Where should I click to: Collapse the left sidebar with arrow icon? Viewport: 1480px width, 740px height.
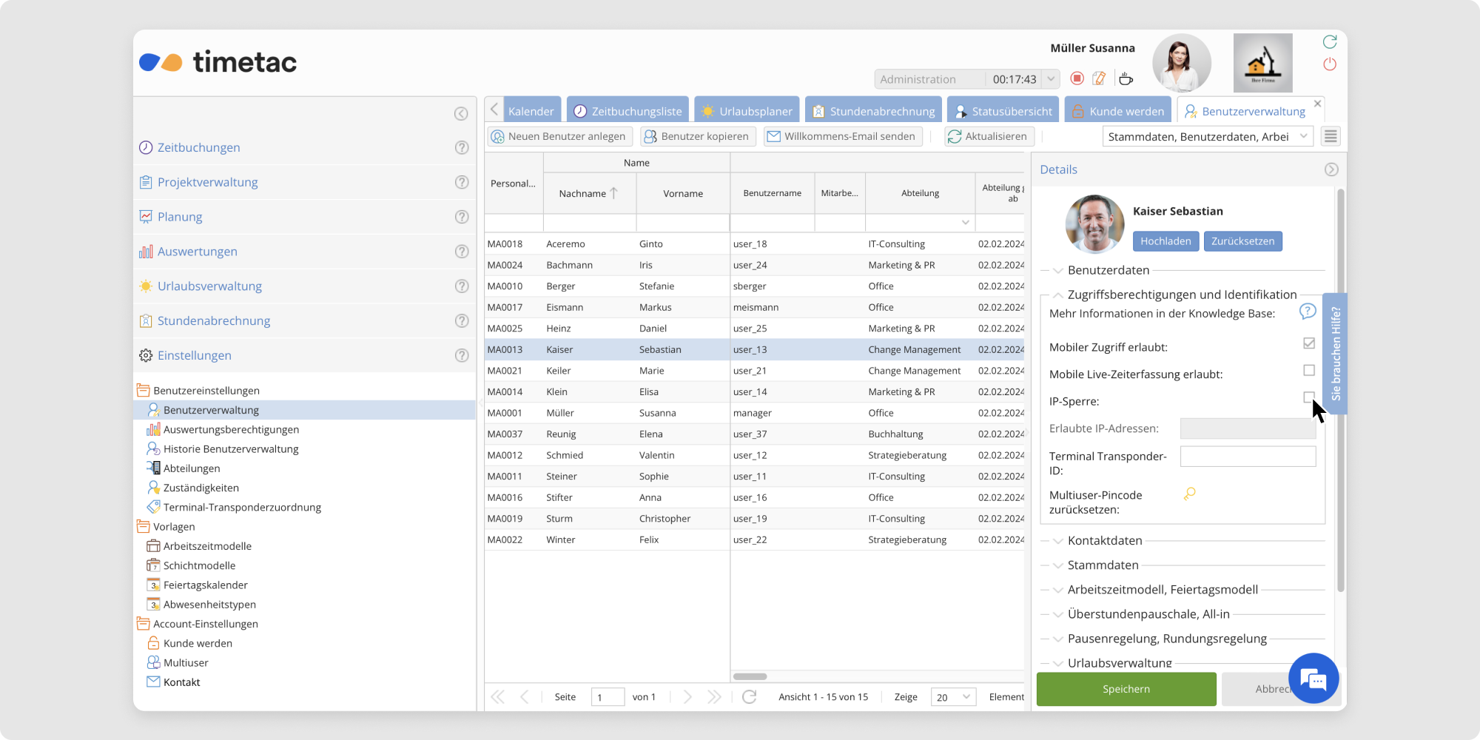pos(461,113)
